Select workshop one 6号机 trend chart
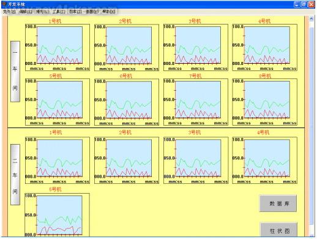The image size is (317, 239). tap(127, 102)
